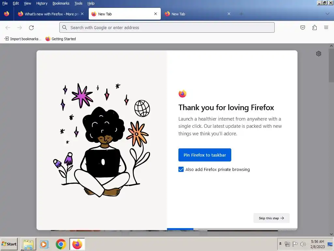Screen dimensions: 334x251
Task: Click scrollbar up arrow
Action: (x=331, y=46)
